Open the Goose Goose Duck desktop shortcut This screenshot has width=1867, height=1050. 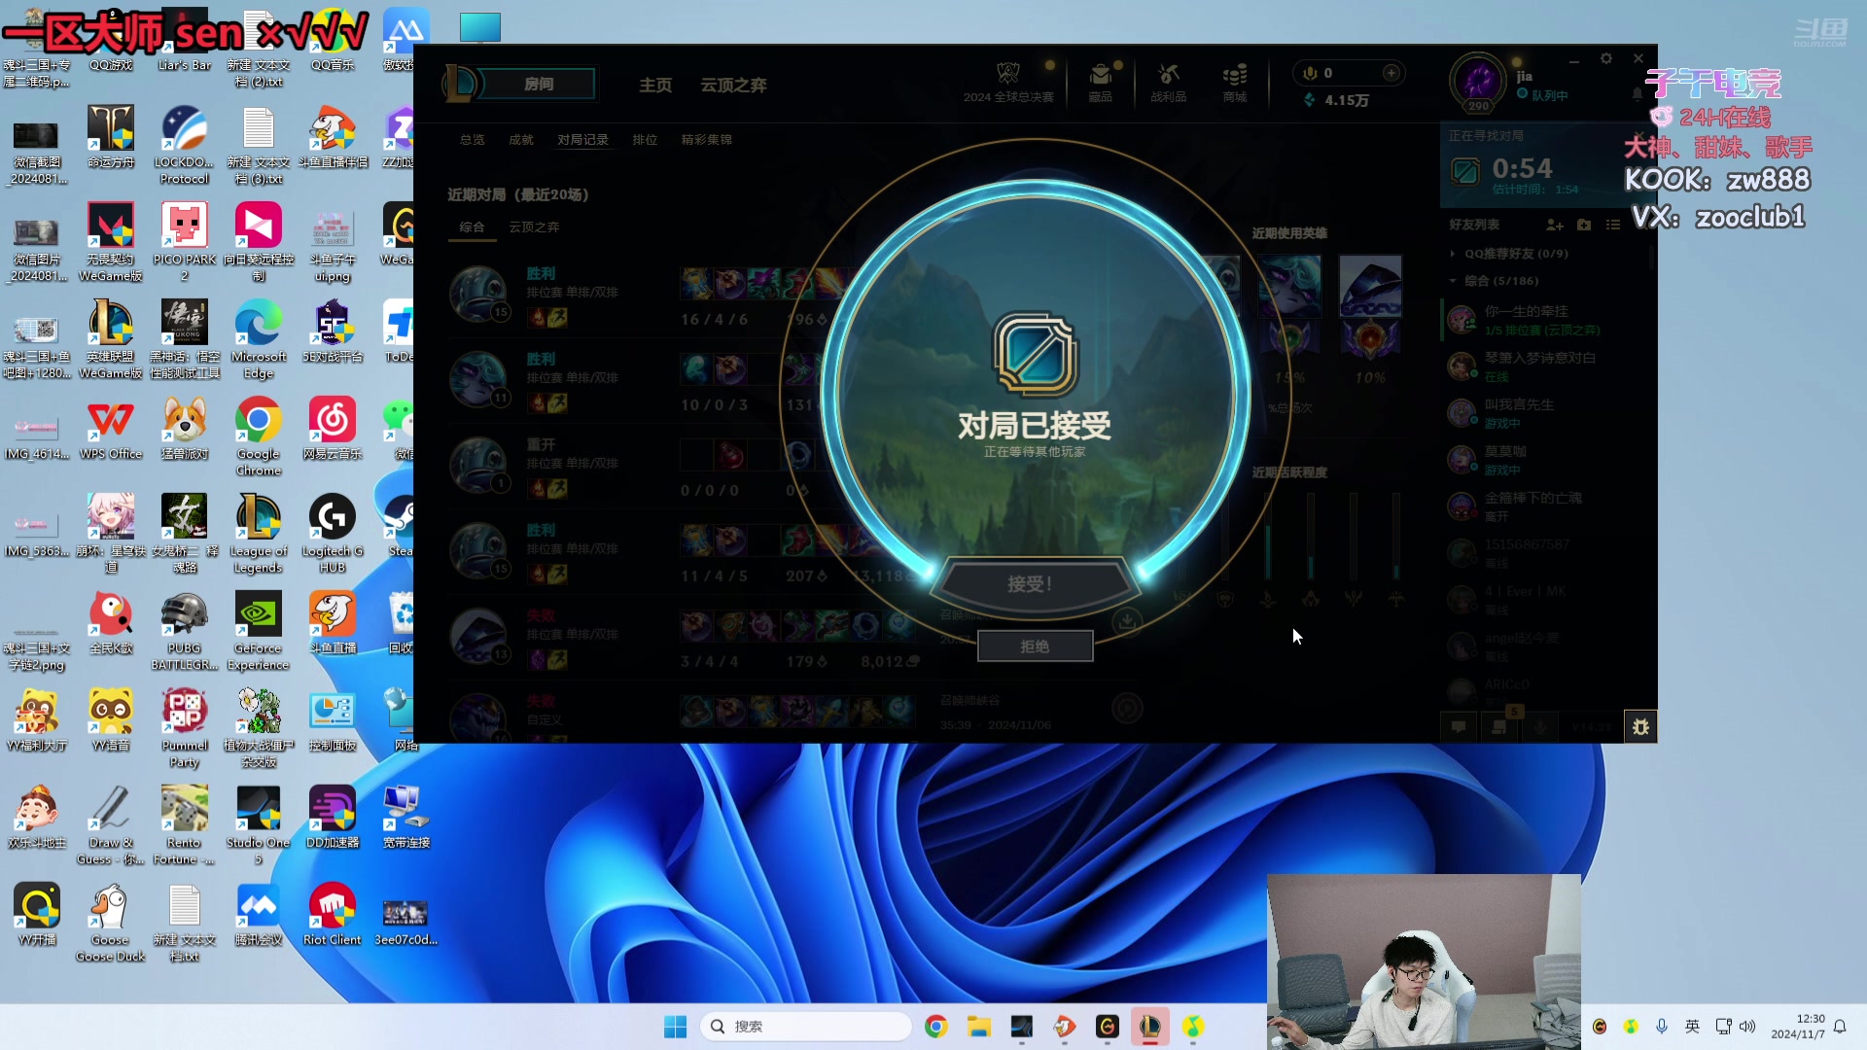point(110,922)
